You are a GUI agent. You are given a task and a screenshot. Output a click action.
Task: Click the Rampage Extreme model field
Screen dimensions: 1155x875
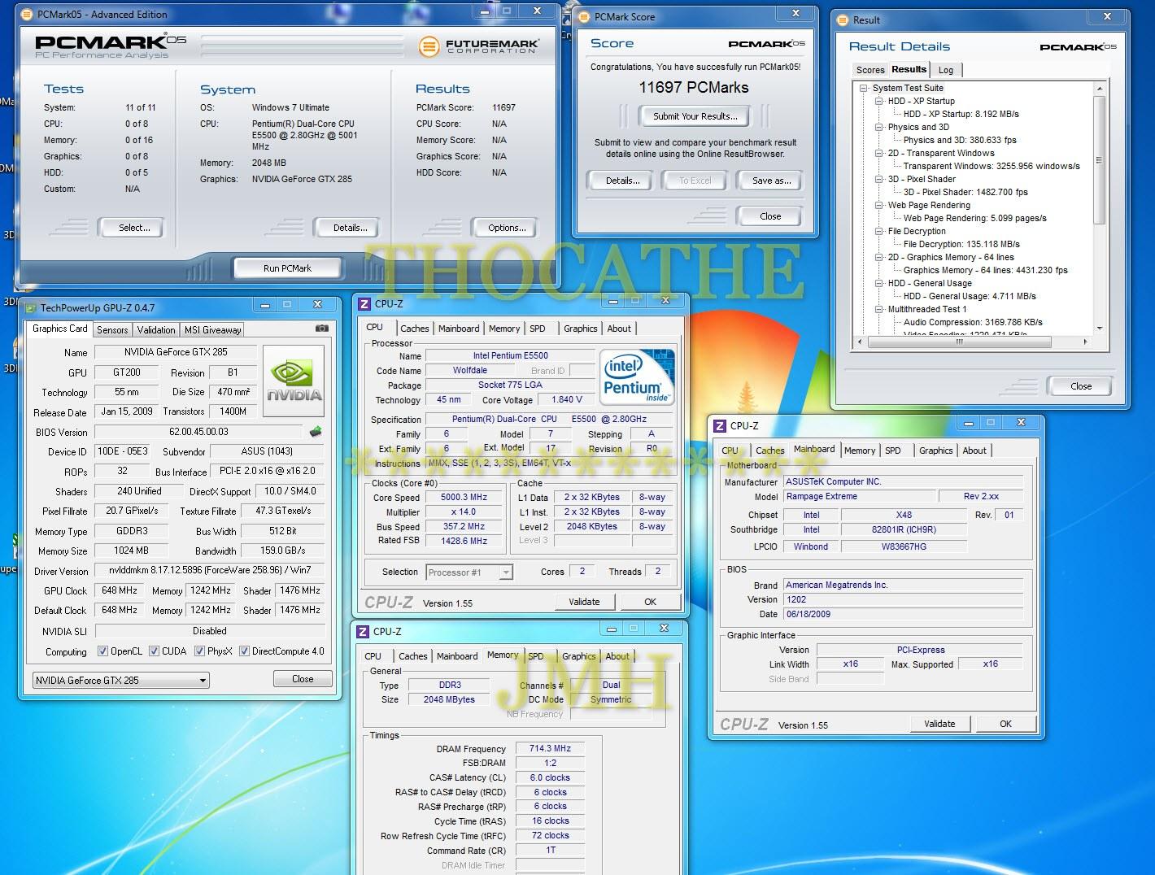click(x=859, y=497)
